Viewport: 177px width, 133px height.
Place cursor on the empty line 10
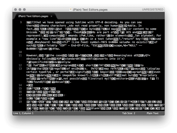point(76,52)
